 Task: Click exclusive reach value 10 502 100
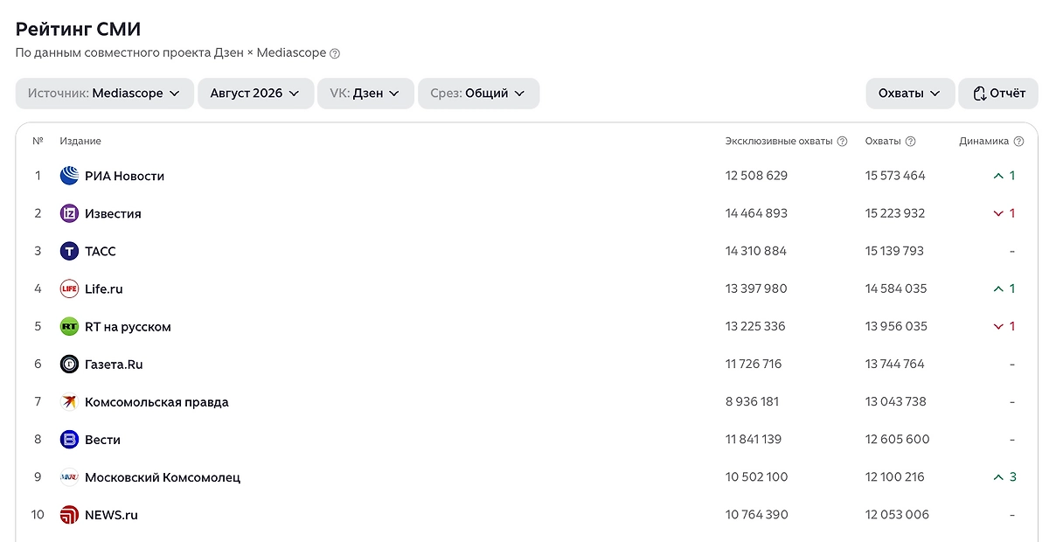coord(756,477)
